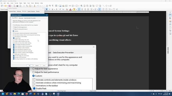
Task: Click the red Font Color swatch button
Action: click(x=70, y=9)
